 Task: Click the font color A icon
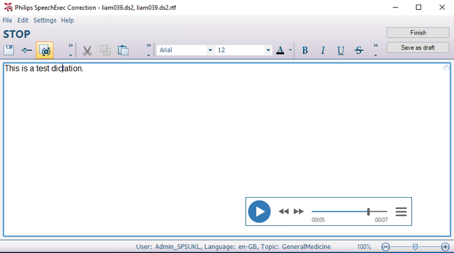pyautogui.click(x=280, y=50)
